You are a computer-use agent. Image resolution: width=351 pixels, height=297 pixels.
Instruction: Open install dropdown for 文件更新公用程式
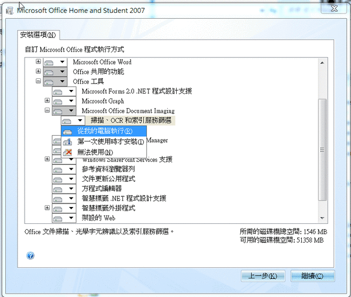coord(64,179)
